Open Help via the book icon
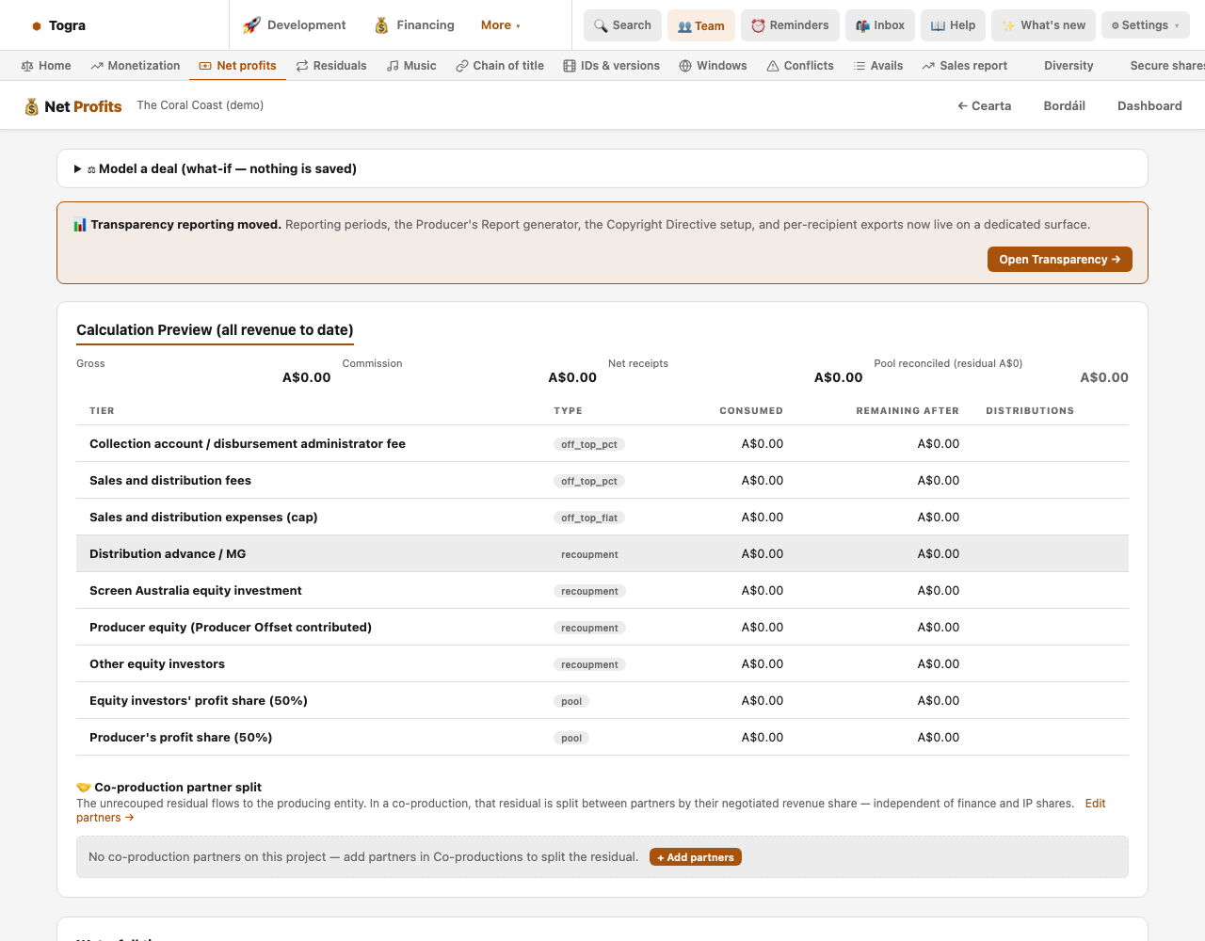Screen dimensions: 1205x941 click(938, 25)
